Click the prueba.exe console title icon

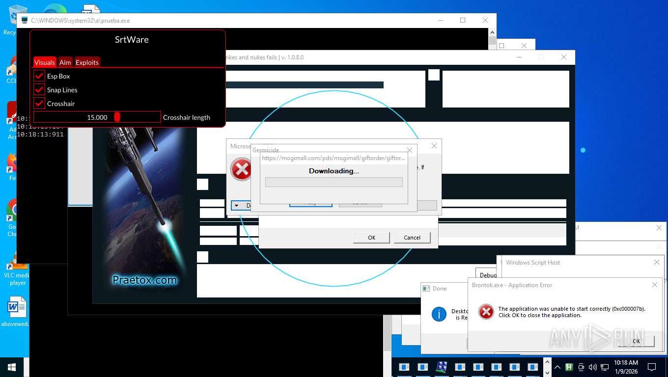click(25, 20)
